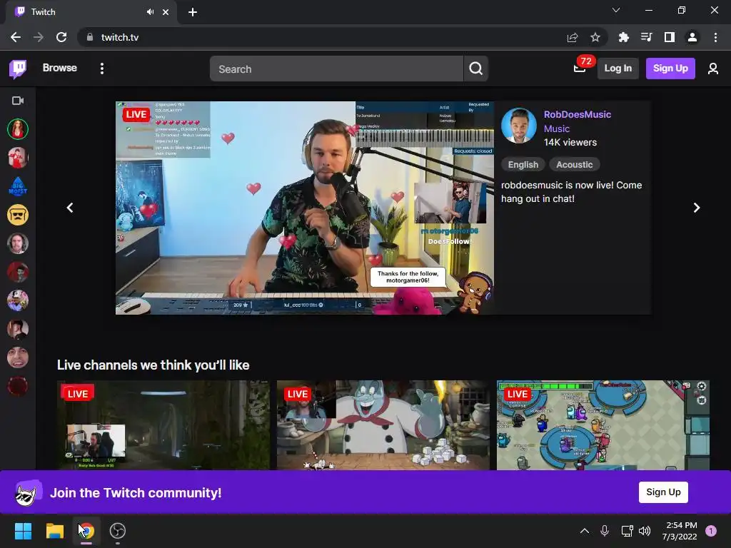Click the Twitch logo home icon

18,68
